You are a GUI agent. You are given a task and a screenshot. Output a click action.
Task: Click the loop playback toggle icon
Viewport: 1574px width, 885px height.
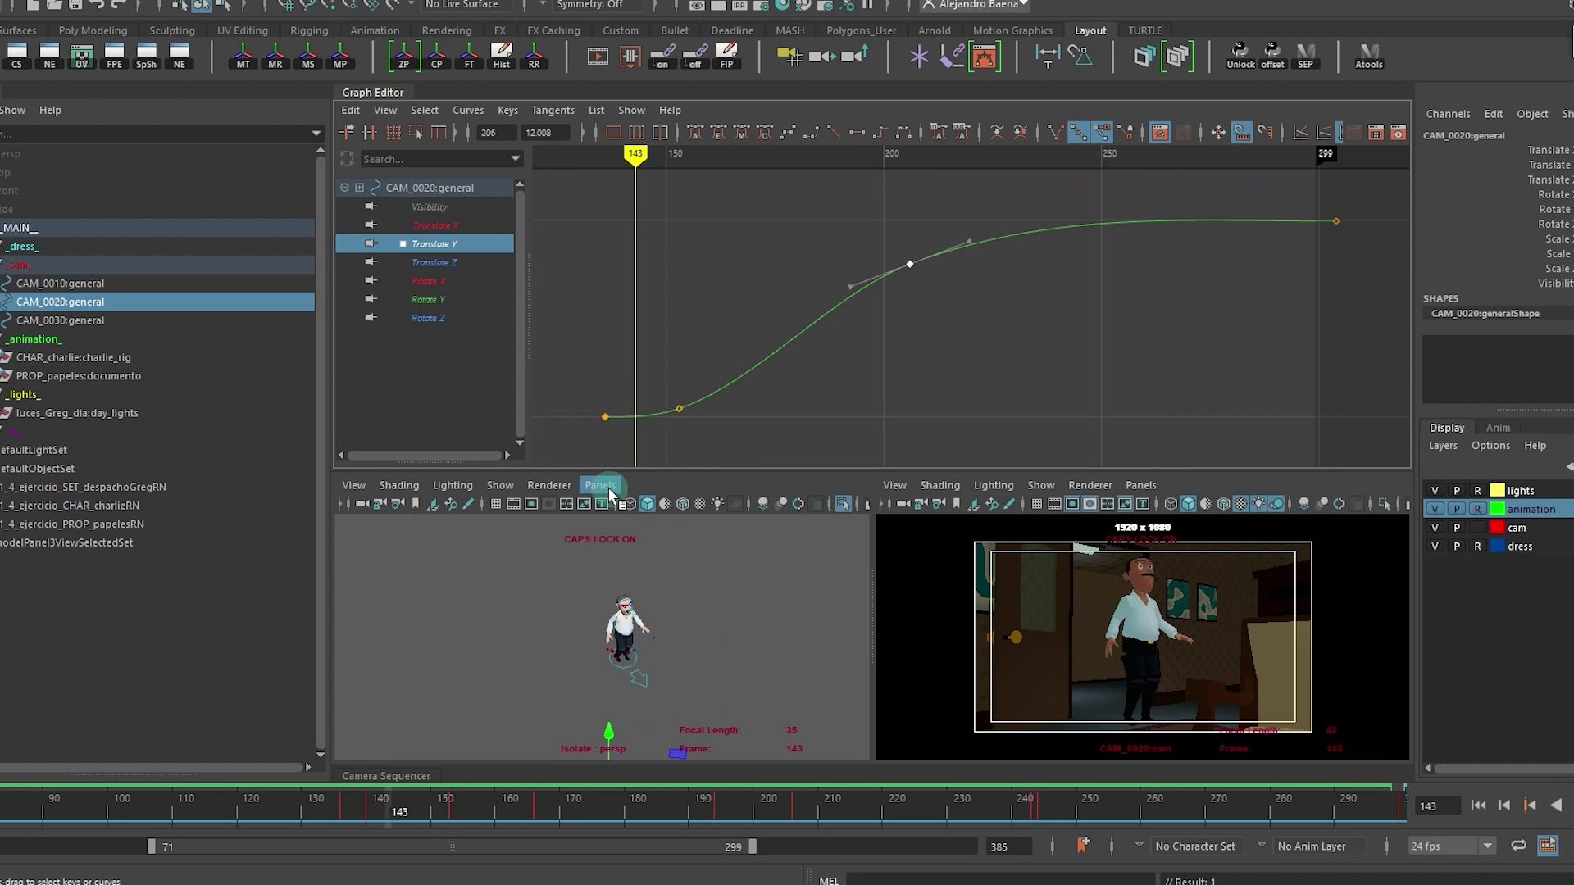click(x=1518, y=846)
